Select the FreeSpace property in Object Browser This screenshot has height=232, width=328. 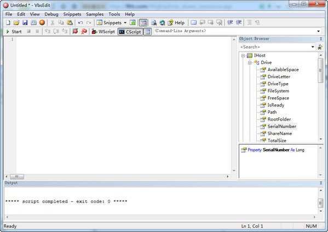[x=278, y=98]
